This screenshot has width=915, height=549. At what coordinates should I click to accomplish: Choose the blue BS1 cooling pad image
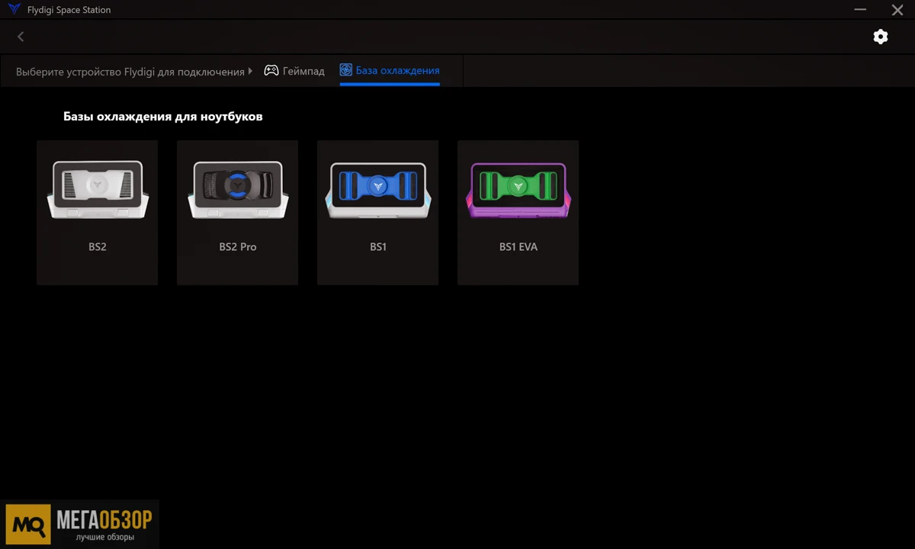tap(378, 190)
